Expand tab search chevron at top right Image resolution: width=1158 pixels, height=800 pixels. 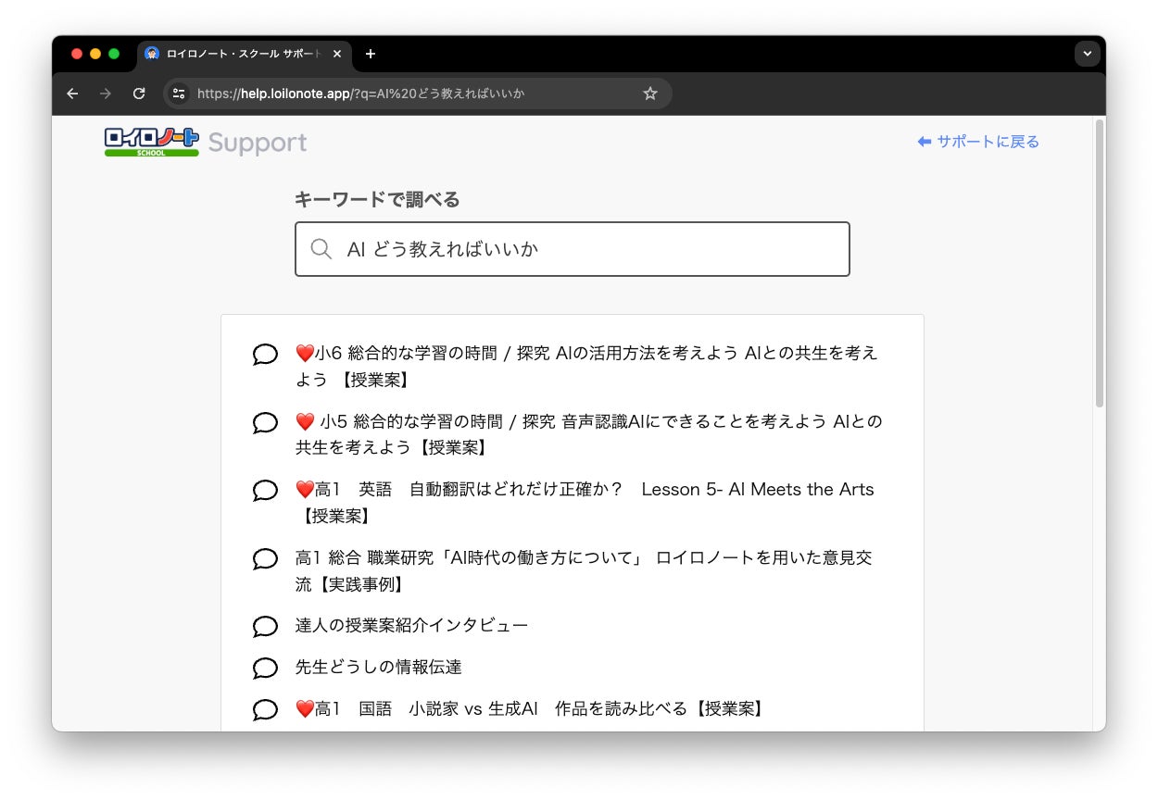pyautogui.click(x=1088, y=54)
